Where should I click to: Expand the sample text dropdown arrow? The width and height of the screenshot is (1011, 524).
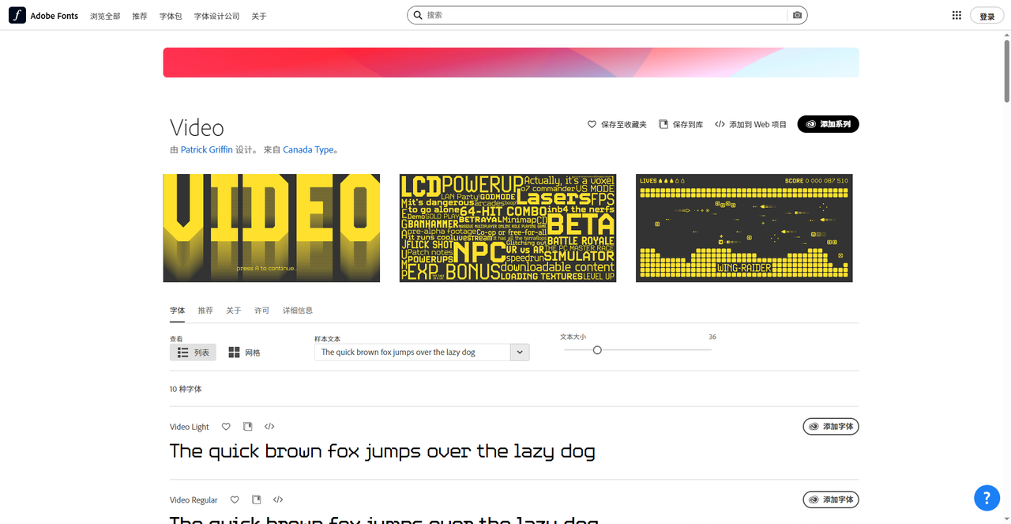point(519,352)
